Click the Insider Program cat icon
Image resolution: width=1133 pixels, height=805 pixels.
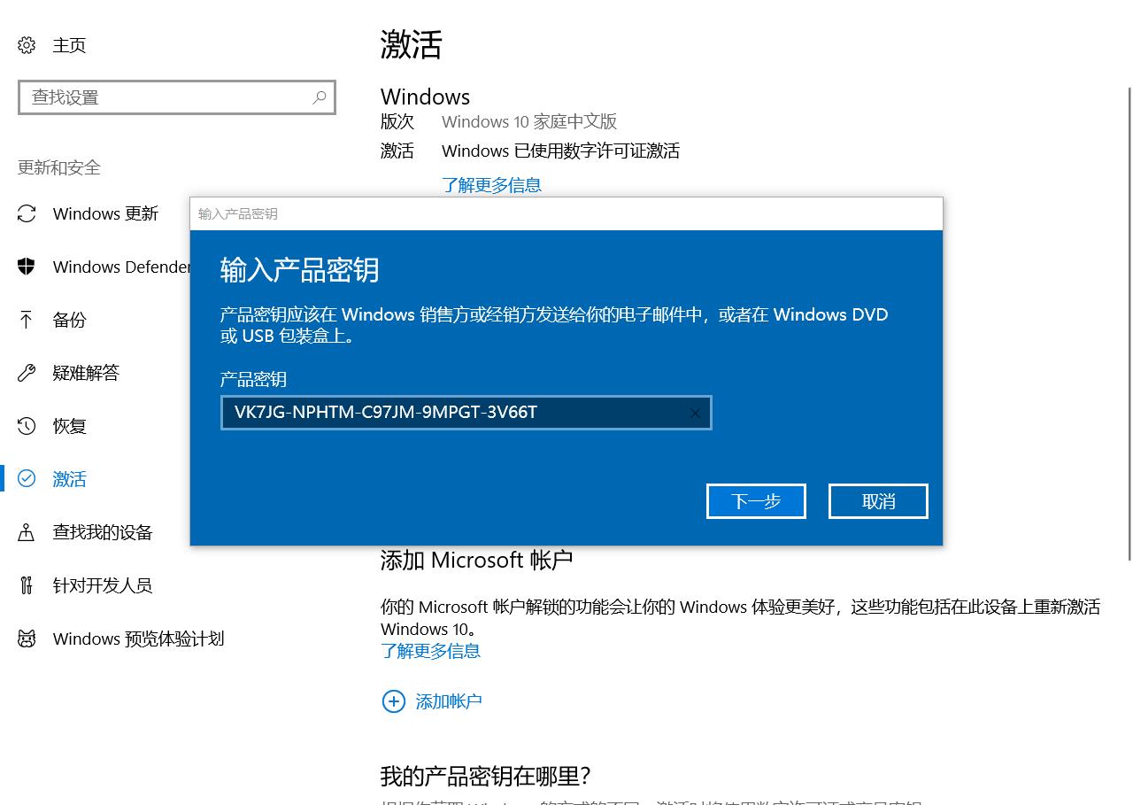[27, 639]
